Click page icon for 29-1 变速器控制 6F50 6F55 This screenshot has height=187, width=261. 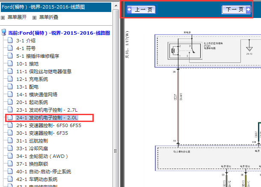tap(10, 125)
